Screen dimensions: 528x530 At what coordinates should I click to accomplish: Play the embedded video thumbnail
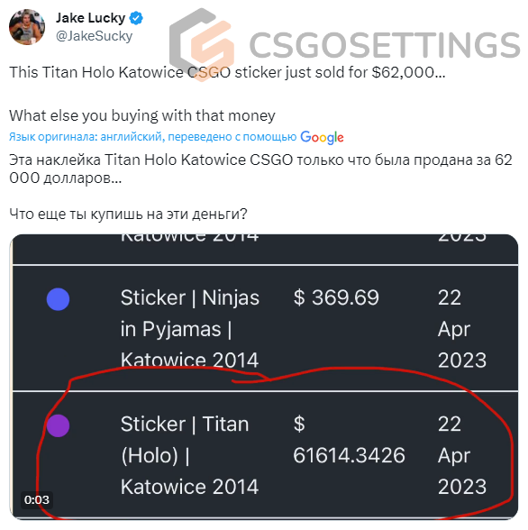click(x=265, y=377)
